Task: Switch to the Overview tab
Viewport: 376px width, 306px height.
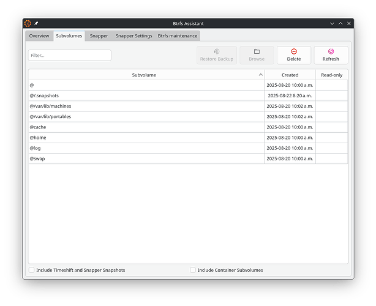Action: click(x=39, y=36)
